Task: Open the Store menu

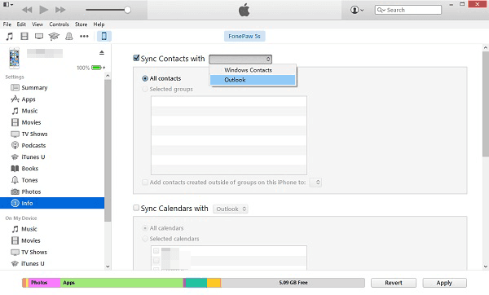Action: tap(81, 24)
